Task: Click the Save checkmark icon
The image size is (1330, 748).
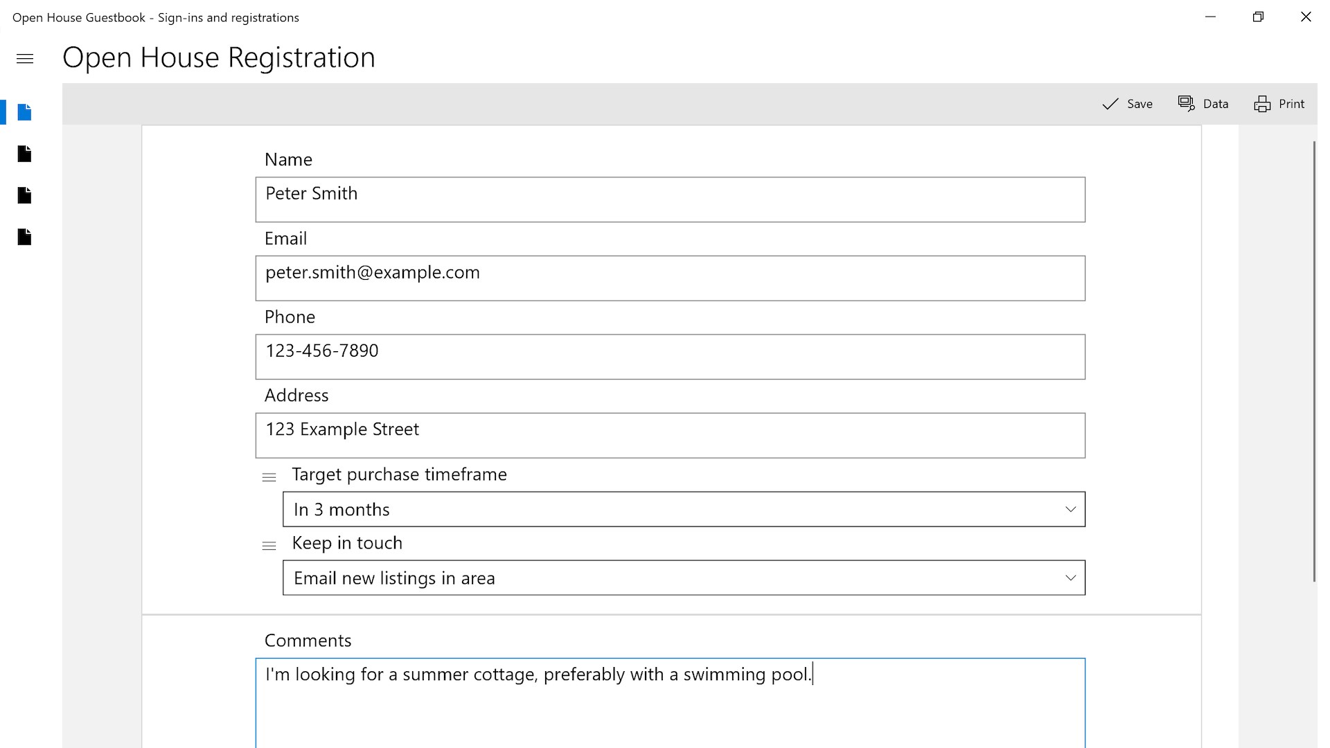Action: coord(1110,104)
